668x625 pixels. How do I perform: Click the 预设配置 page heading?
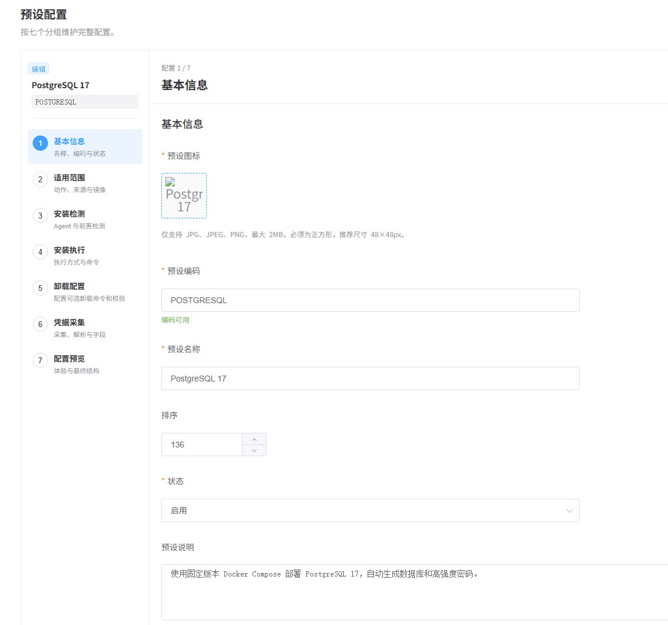click(44, 15)
